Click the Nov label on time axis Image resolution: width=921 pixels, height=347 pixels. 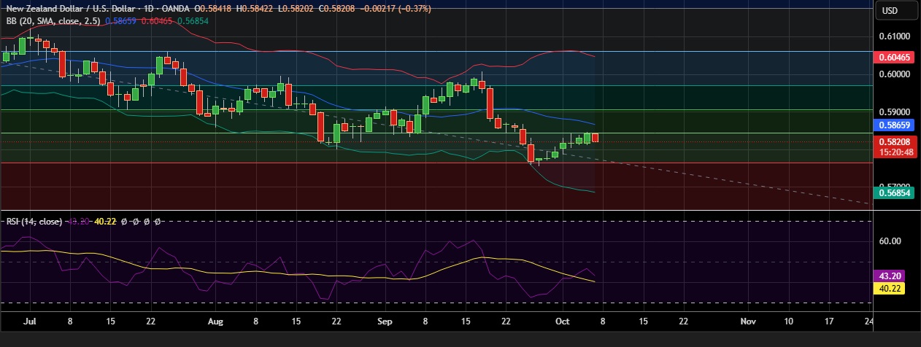748,321
